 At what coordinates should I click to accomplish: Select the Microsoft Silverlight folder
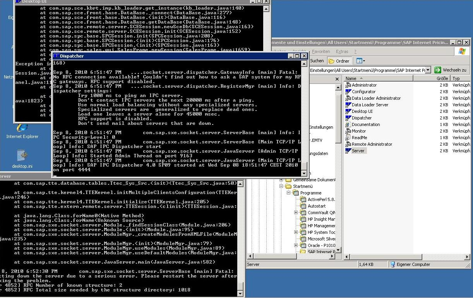318,239
